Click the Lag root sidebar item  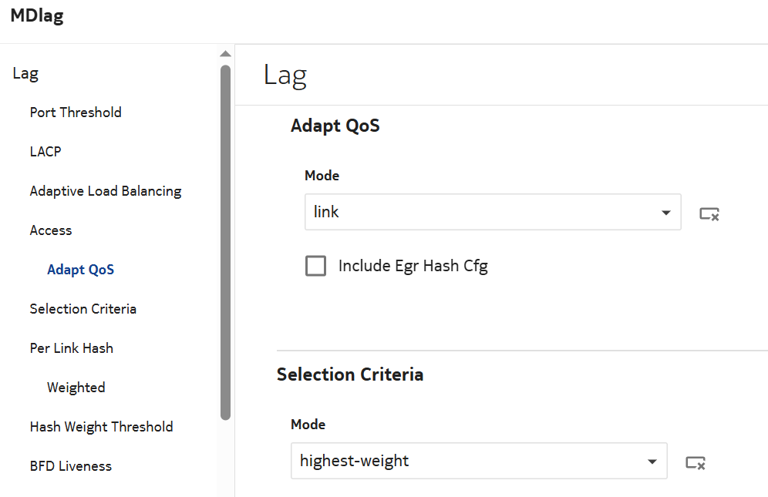coord(25,74)
